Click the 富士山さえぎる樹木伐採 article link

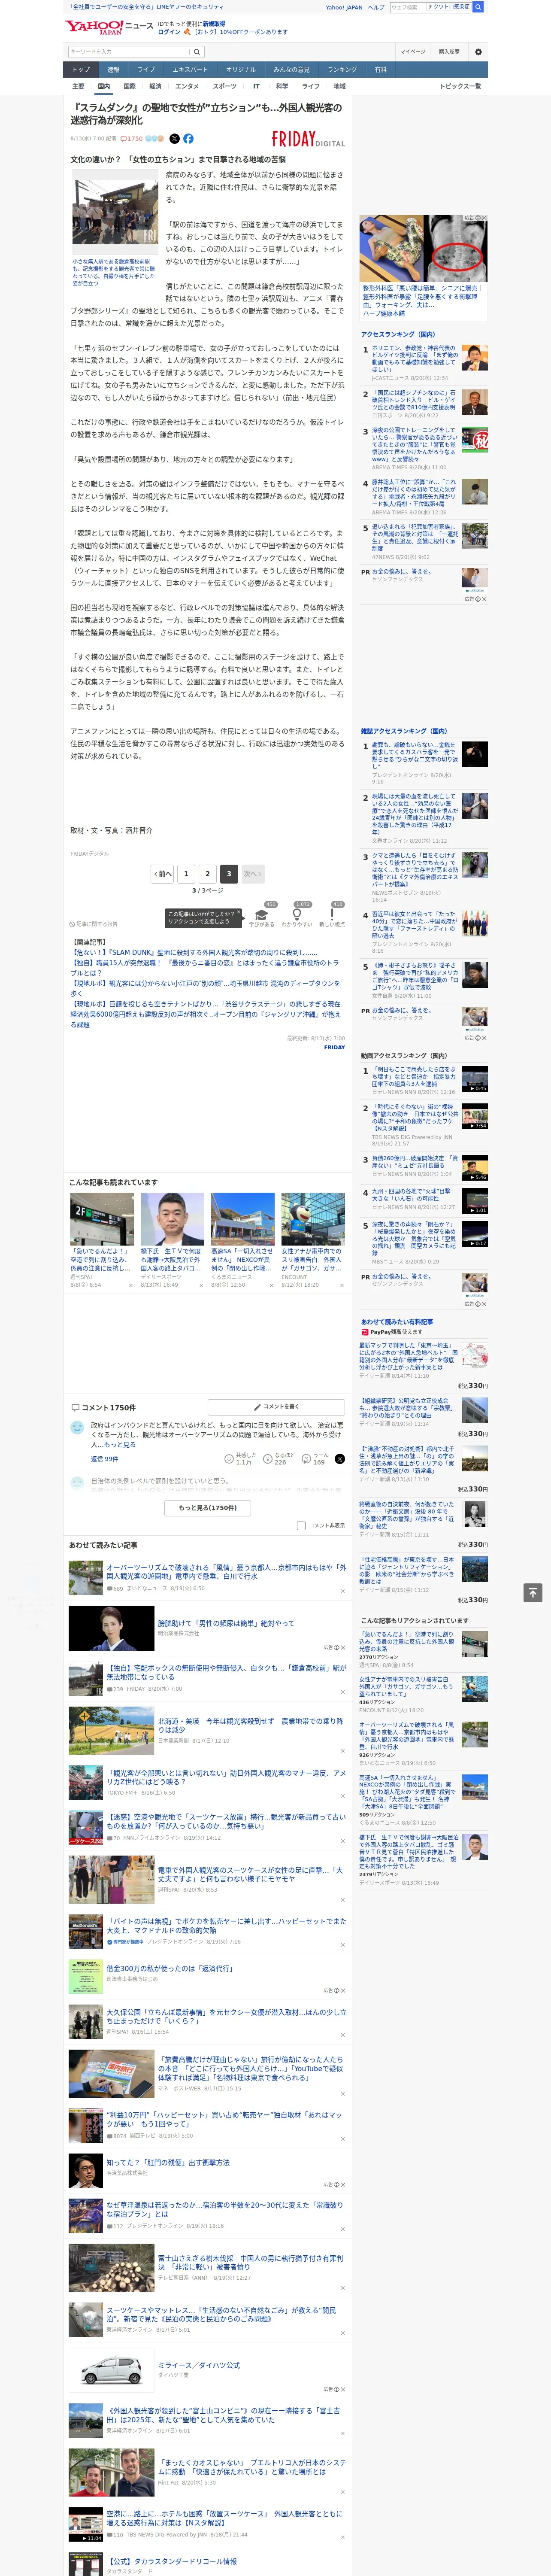click(x=250, y=2262)
